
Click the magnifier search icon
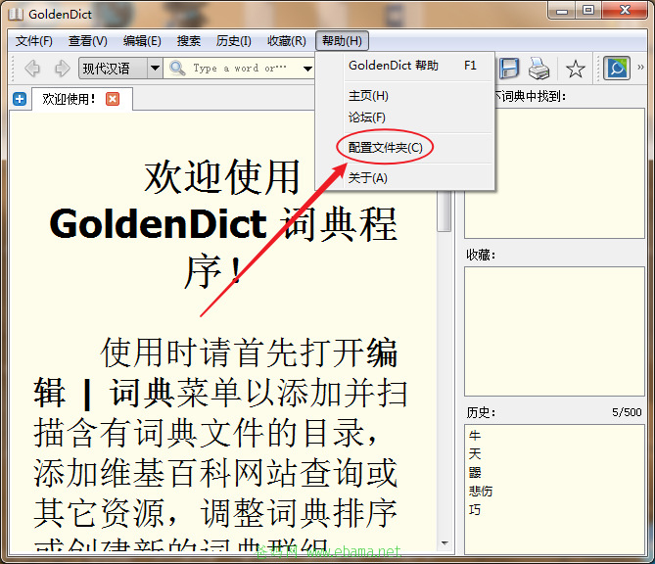[177, 69]
